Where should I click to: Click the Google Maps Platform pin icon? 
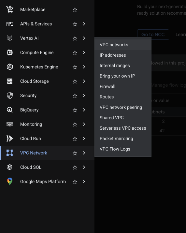click(x=10, y=182)
